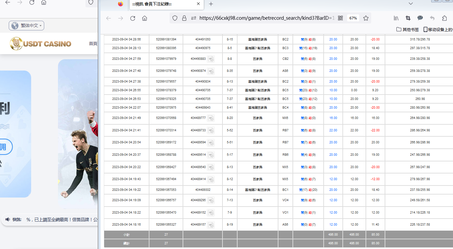453x249 pixels.
Task: Expand the list all tabs chevron
Action: (410, 4)
